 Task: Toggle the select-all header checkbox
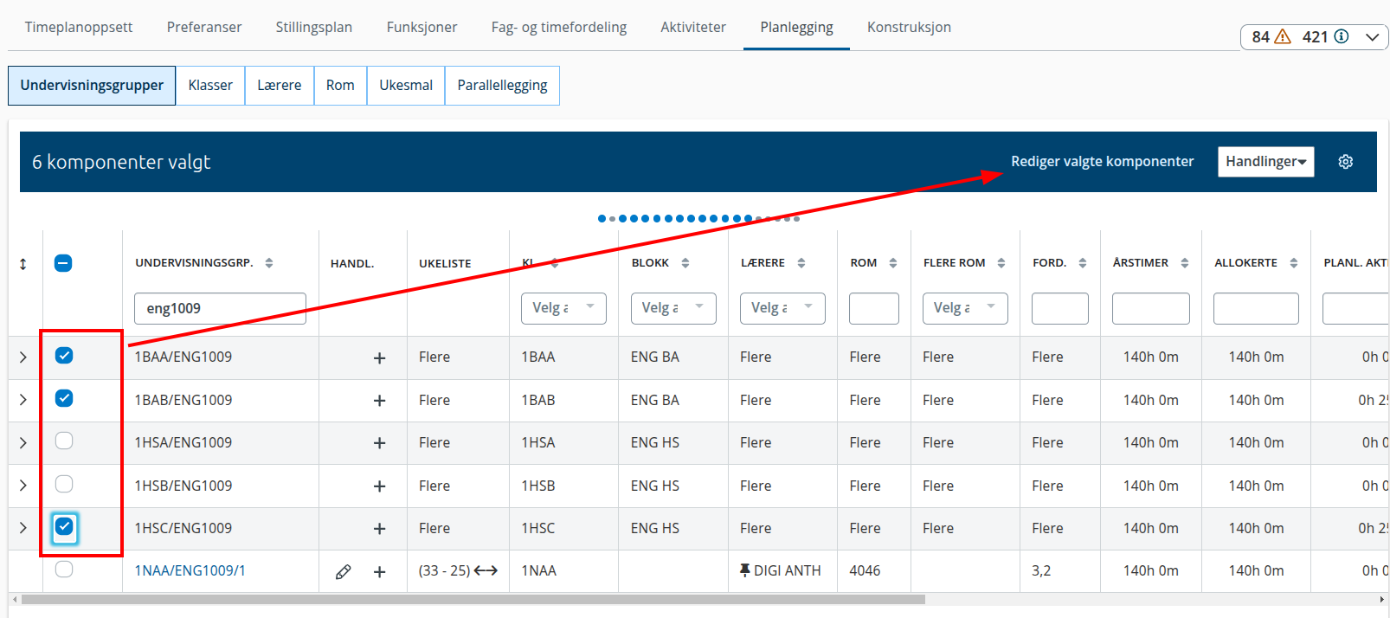63,263
